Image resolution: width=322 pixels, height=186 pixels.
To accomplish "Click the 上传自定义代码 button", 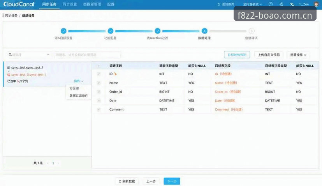I will tap(269, 55).
